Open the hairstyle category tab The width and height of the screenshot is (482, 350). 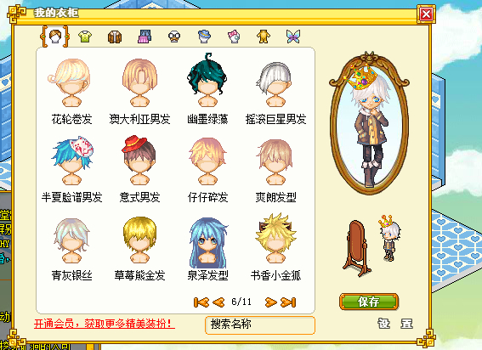click(55, 37)
